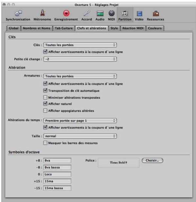Switch to the Nombres et Noms tab

[37, 28]
